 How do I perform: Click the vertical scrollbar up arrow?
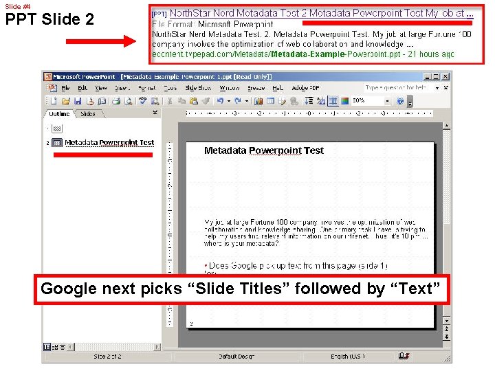click(x=446, y=126)
